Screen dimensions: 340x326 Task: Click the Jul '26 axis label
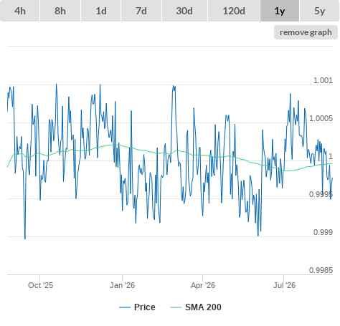coord(284,285)
